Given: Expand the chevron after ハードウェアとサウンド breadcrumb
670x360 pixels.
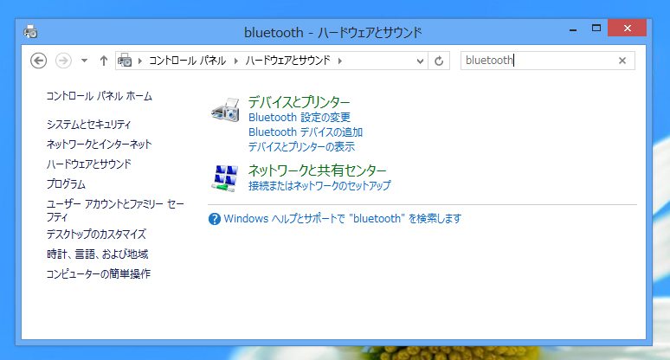Looking at the screenshot, I should click(x=340, y=61).
